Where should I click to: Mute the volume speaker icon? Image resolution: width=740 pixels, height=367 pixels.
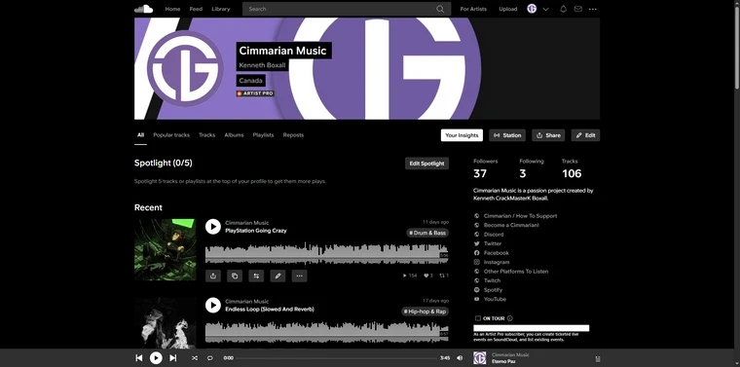[x=460, y=358]
